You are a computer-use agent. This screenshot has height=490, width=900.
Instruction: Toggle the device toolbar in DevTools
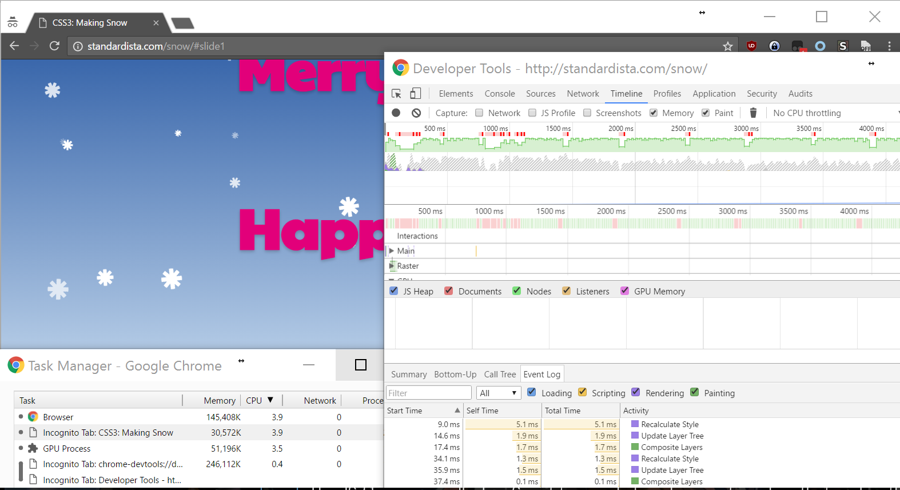coord(416,93)
